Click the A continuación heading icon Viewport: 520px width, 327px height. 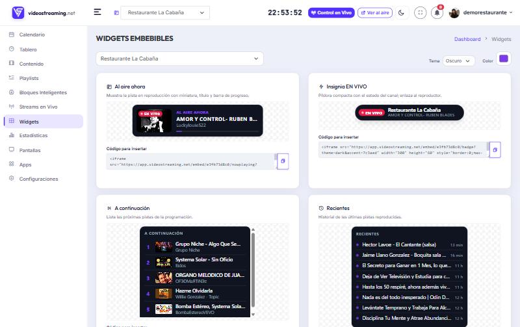pos(109,208)
